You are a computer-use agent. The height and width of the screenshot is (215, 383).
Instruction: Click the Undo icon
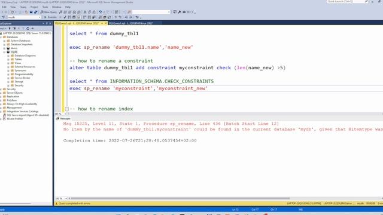tap(100, 12)
